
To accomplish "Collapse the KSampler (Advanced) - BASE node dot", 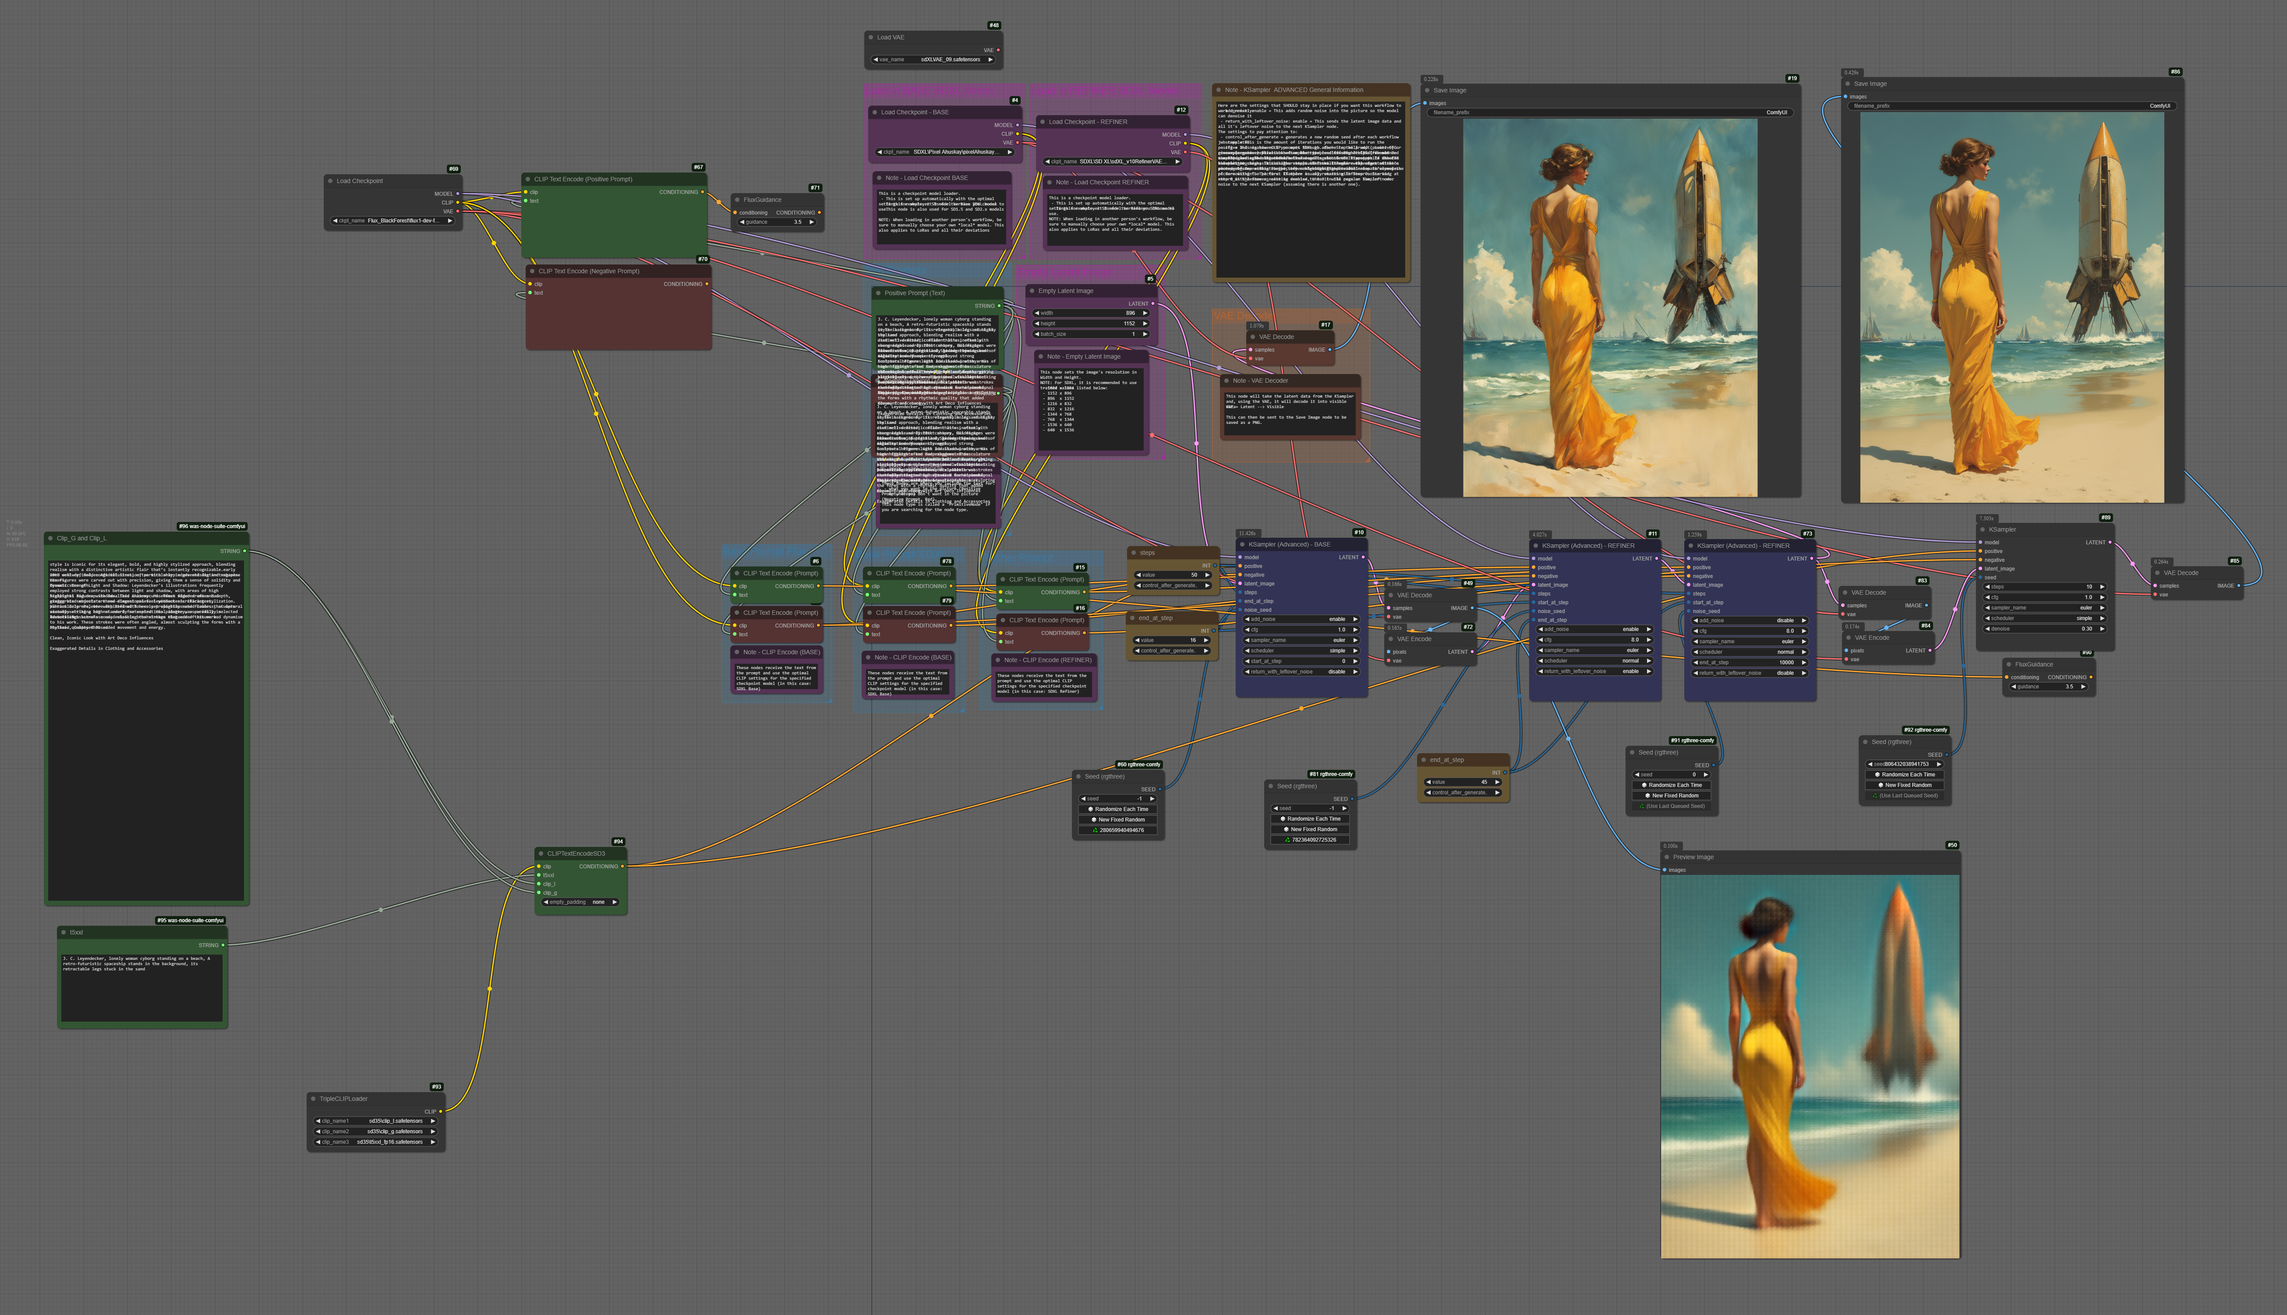I will pos(1243,545).
